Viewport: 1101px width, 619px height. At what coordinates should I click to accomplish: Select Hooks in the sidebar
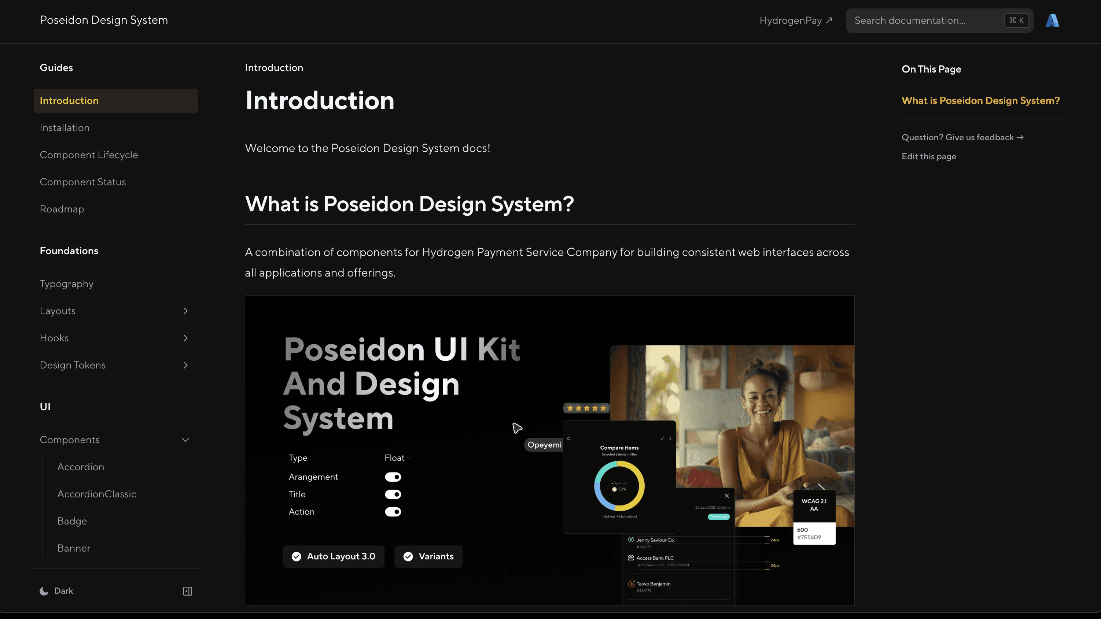(x=54, y=338)
